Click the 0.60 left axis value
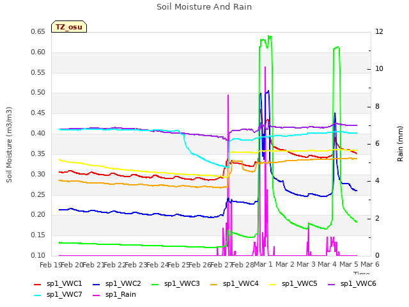Viewport: 409px width, 307px height. (x=38, y=52)
